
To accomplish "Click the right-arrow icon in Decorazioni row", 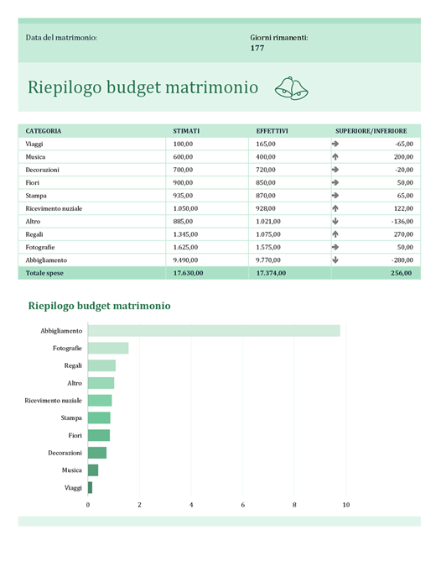I will click(335, 170).
